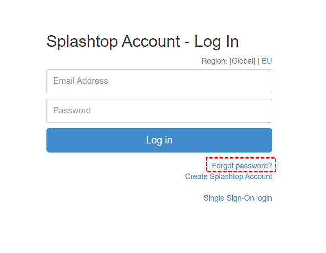Submit the form with Log in
The image size is (326, 253).
(x=159, y=140)
